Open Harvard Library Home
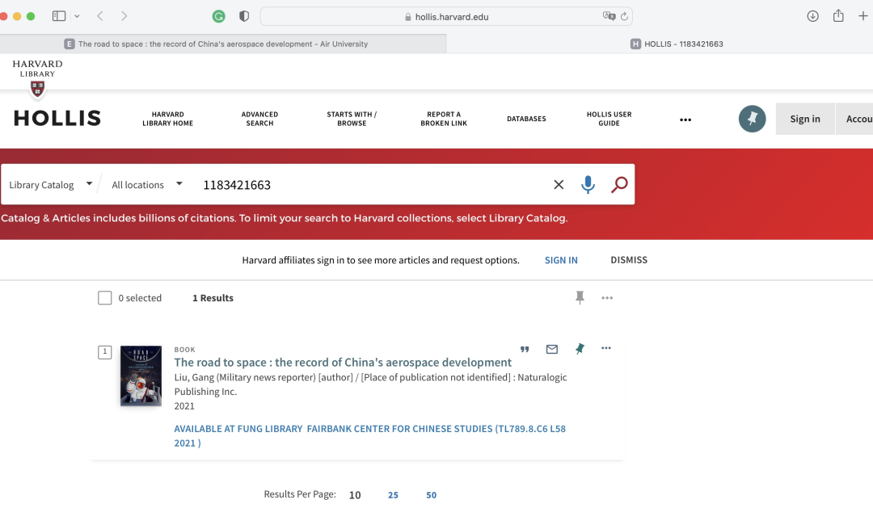Viewport: 873px width, 525px height. [x=167, y=119]
